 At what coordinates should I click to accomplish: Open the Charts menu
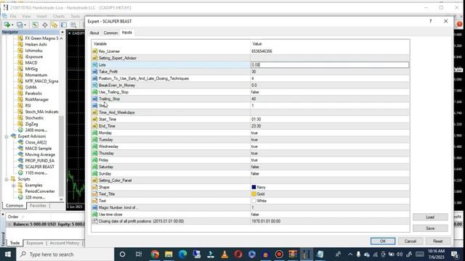click(59, 16)
